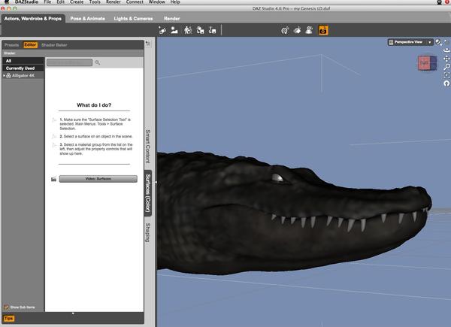
Task: Open the Help menu
Action: click(175, 2)
